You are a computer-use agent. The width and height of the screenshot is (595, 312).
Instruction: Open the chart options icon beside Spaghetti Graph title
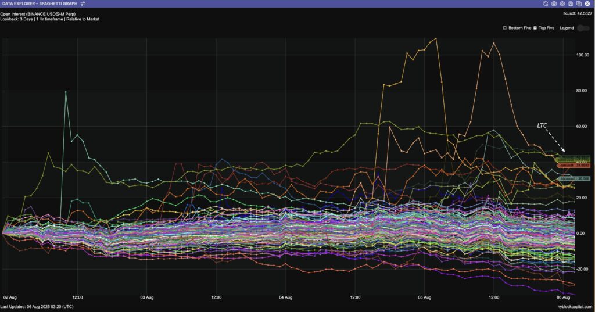(x=83, y=3)
